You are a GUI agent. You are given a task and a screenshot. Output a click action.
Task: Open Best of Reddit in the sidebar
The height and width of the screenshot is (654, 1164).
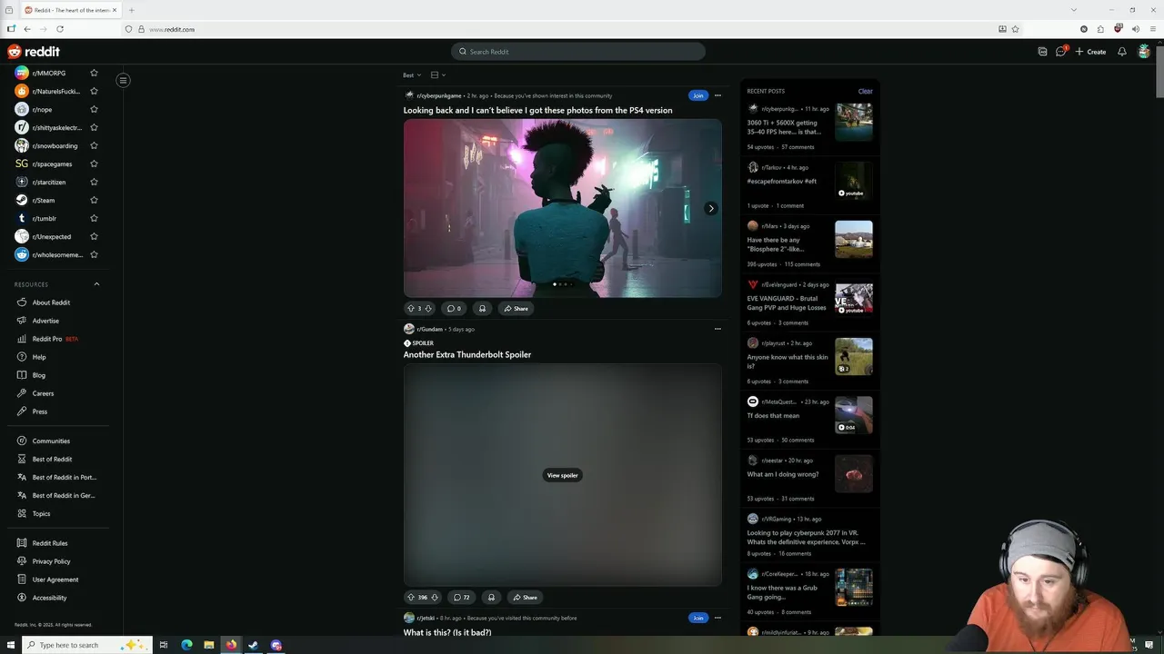(52, 459)
